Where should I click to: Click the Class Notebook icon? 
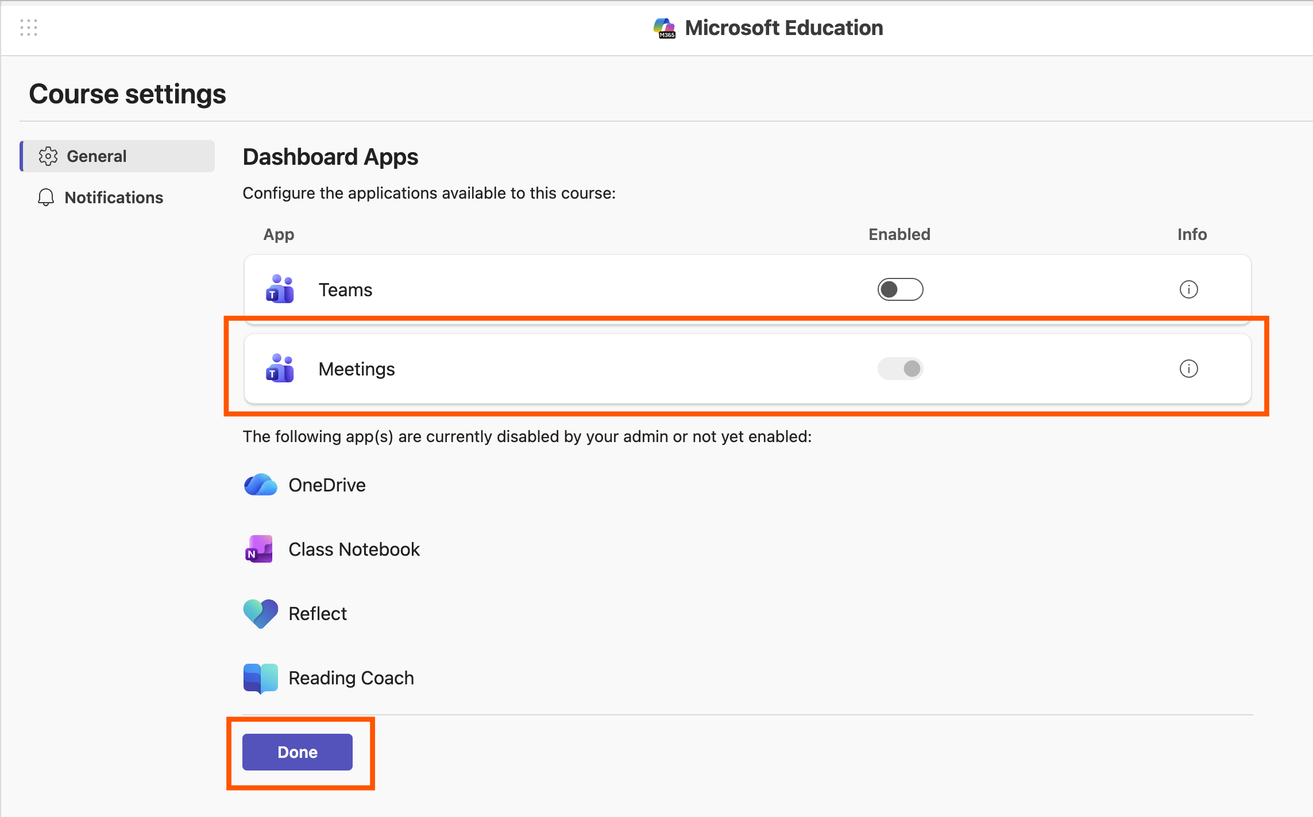point(259,549)
